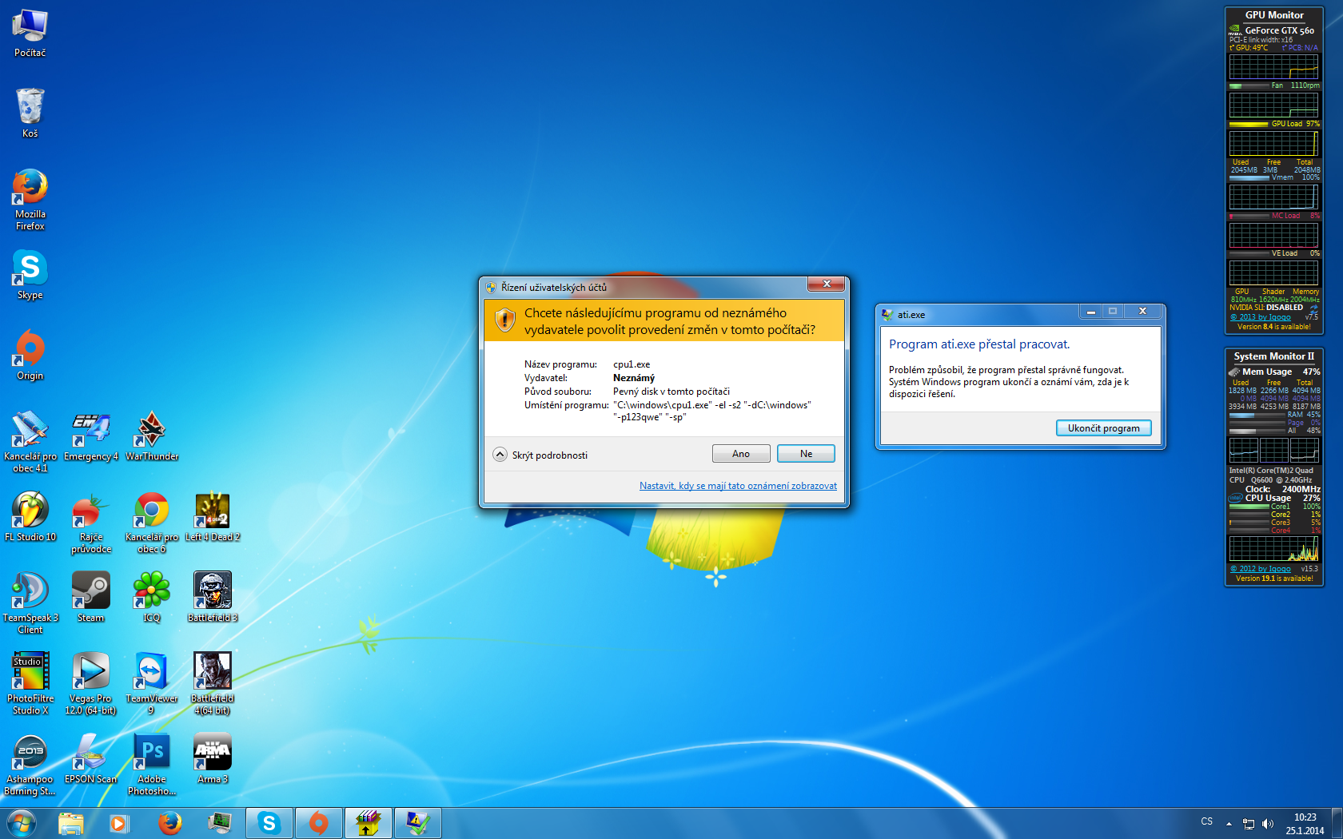Viewport: 1343px width, 839px height.
Task: Open the system monitor taskbar icon
Action: (x=219, y=823)
